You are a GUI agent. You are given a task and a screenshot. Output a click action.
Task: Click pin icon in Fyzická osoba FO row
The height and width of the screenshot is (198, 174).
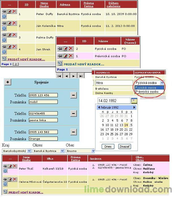60,49
